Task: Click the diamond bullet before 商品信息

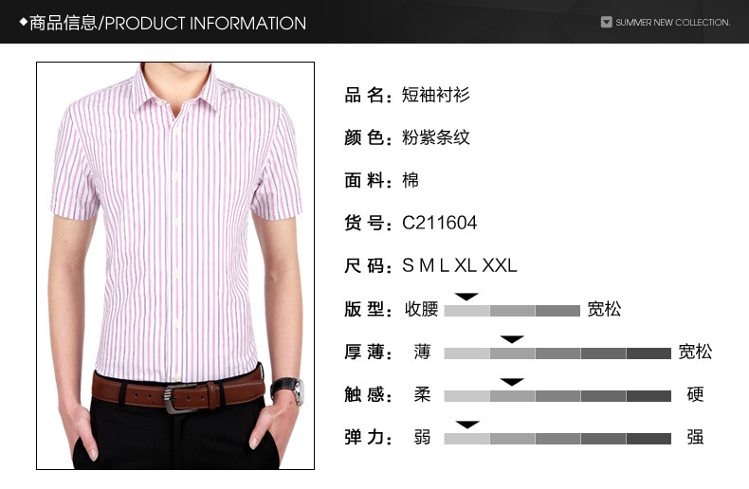Action: [23, 22]
